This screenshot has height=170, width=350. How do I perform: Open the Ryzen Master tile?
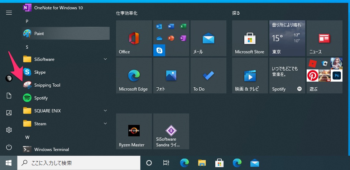click(x=134, y=131)
